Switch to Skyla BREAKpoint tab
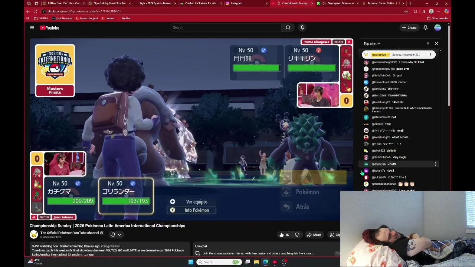The width and height of the screenshot is (475, 267). pos(155,3)
